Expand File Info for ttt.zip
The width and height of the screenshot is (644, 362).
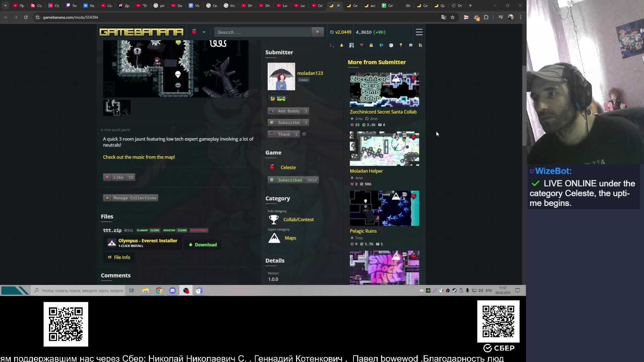[x=119, y=257]
